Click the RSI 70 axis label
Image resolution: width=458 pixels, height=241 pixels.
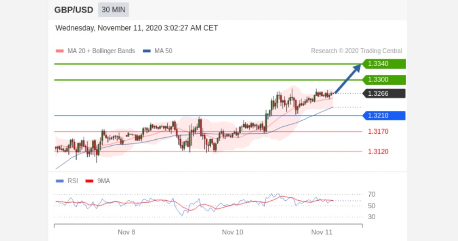click(x=372, y=194)
